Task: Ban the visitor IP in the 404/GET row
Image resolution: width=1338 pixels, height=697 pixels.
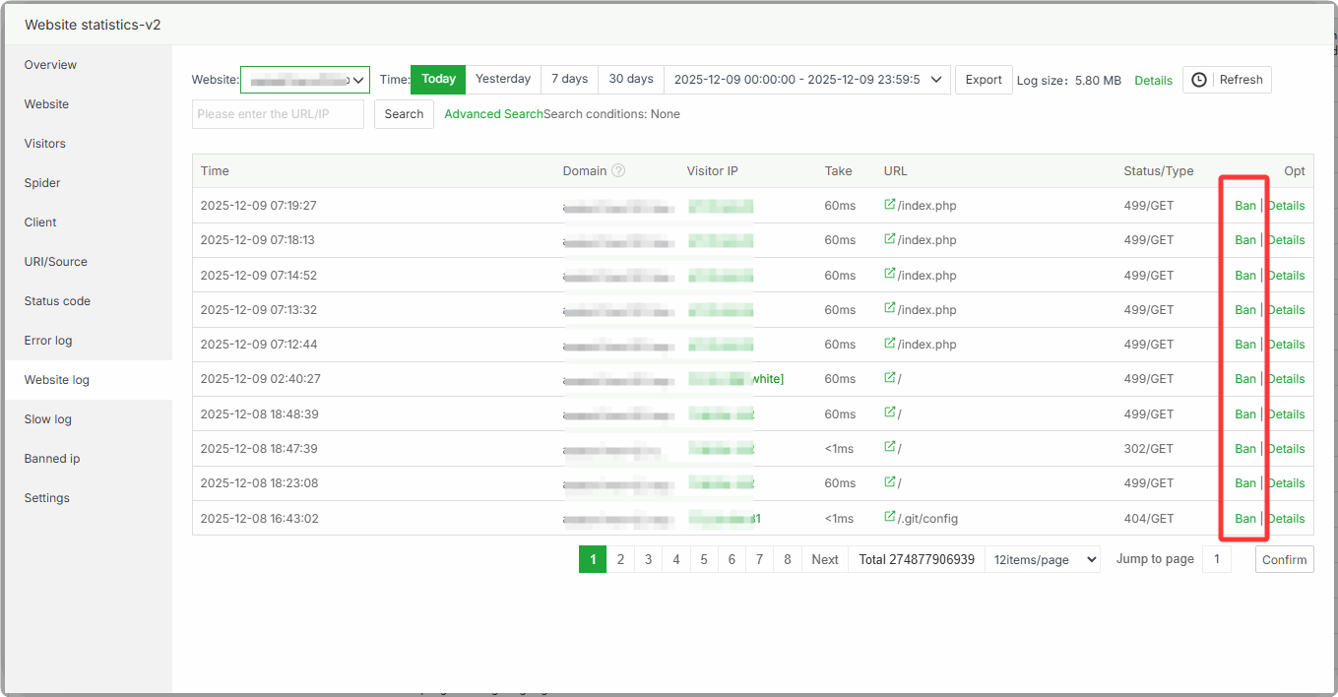Action: click(1245, 519)
